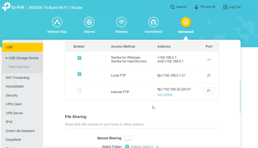Click the Internet FTP port field
The width and height of the screenshot is (258, 148).
tap(209, 91)
